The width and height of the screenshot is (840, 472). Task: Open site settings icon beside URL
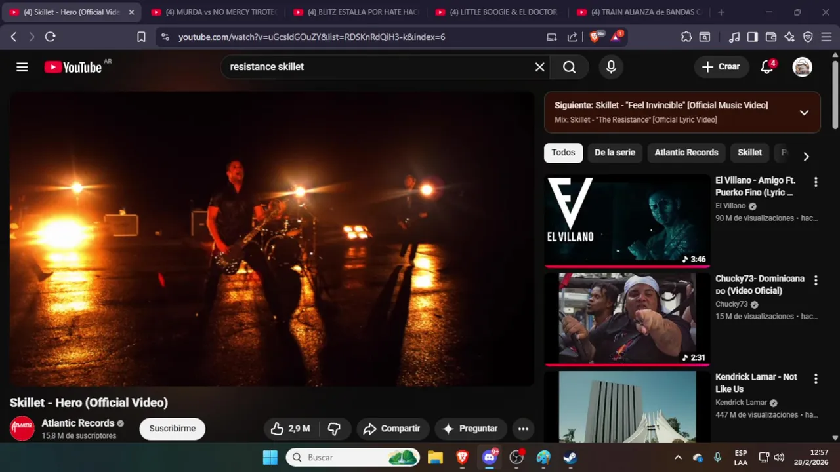165,37
